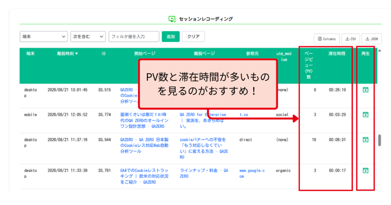The height and width of the screenshot is (205, 391).
Task: Click the page view count 19
Action: point(314,140)
